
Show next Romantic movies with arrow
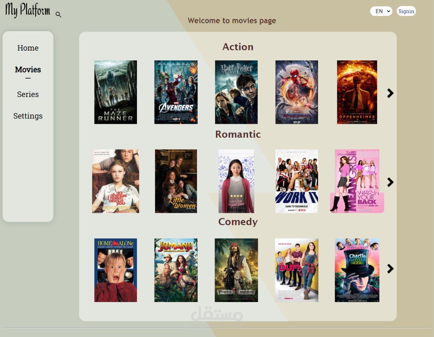(390, 182)
